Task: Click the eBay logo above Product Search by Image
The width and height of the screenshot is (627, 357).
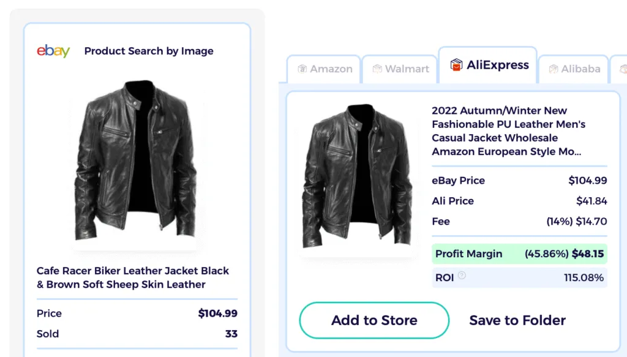Action: [53, 51]
